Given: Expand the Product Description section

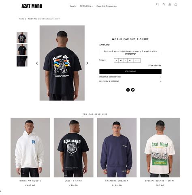Looking at the screenshot, I should 130,77.
